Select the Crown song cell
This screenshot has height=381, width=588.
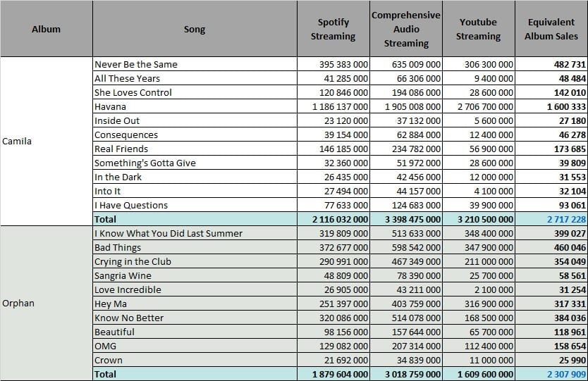click(195, 360)
